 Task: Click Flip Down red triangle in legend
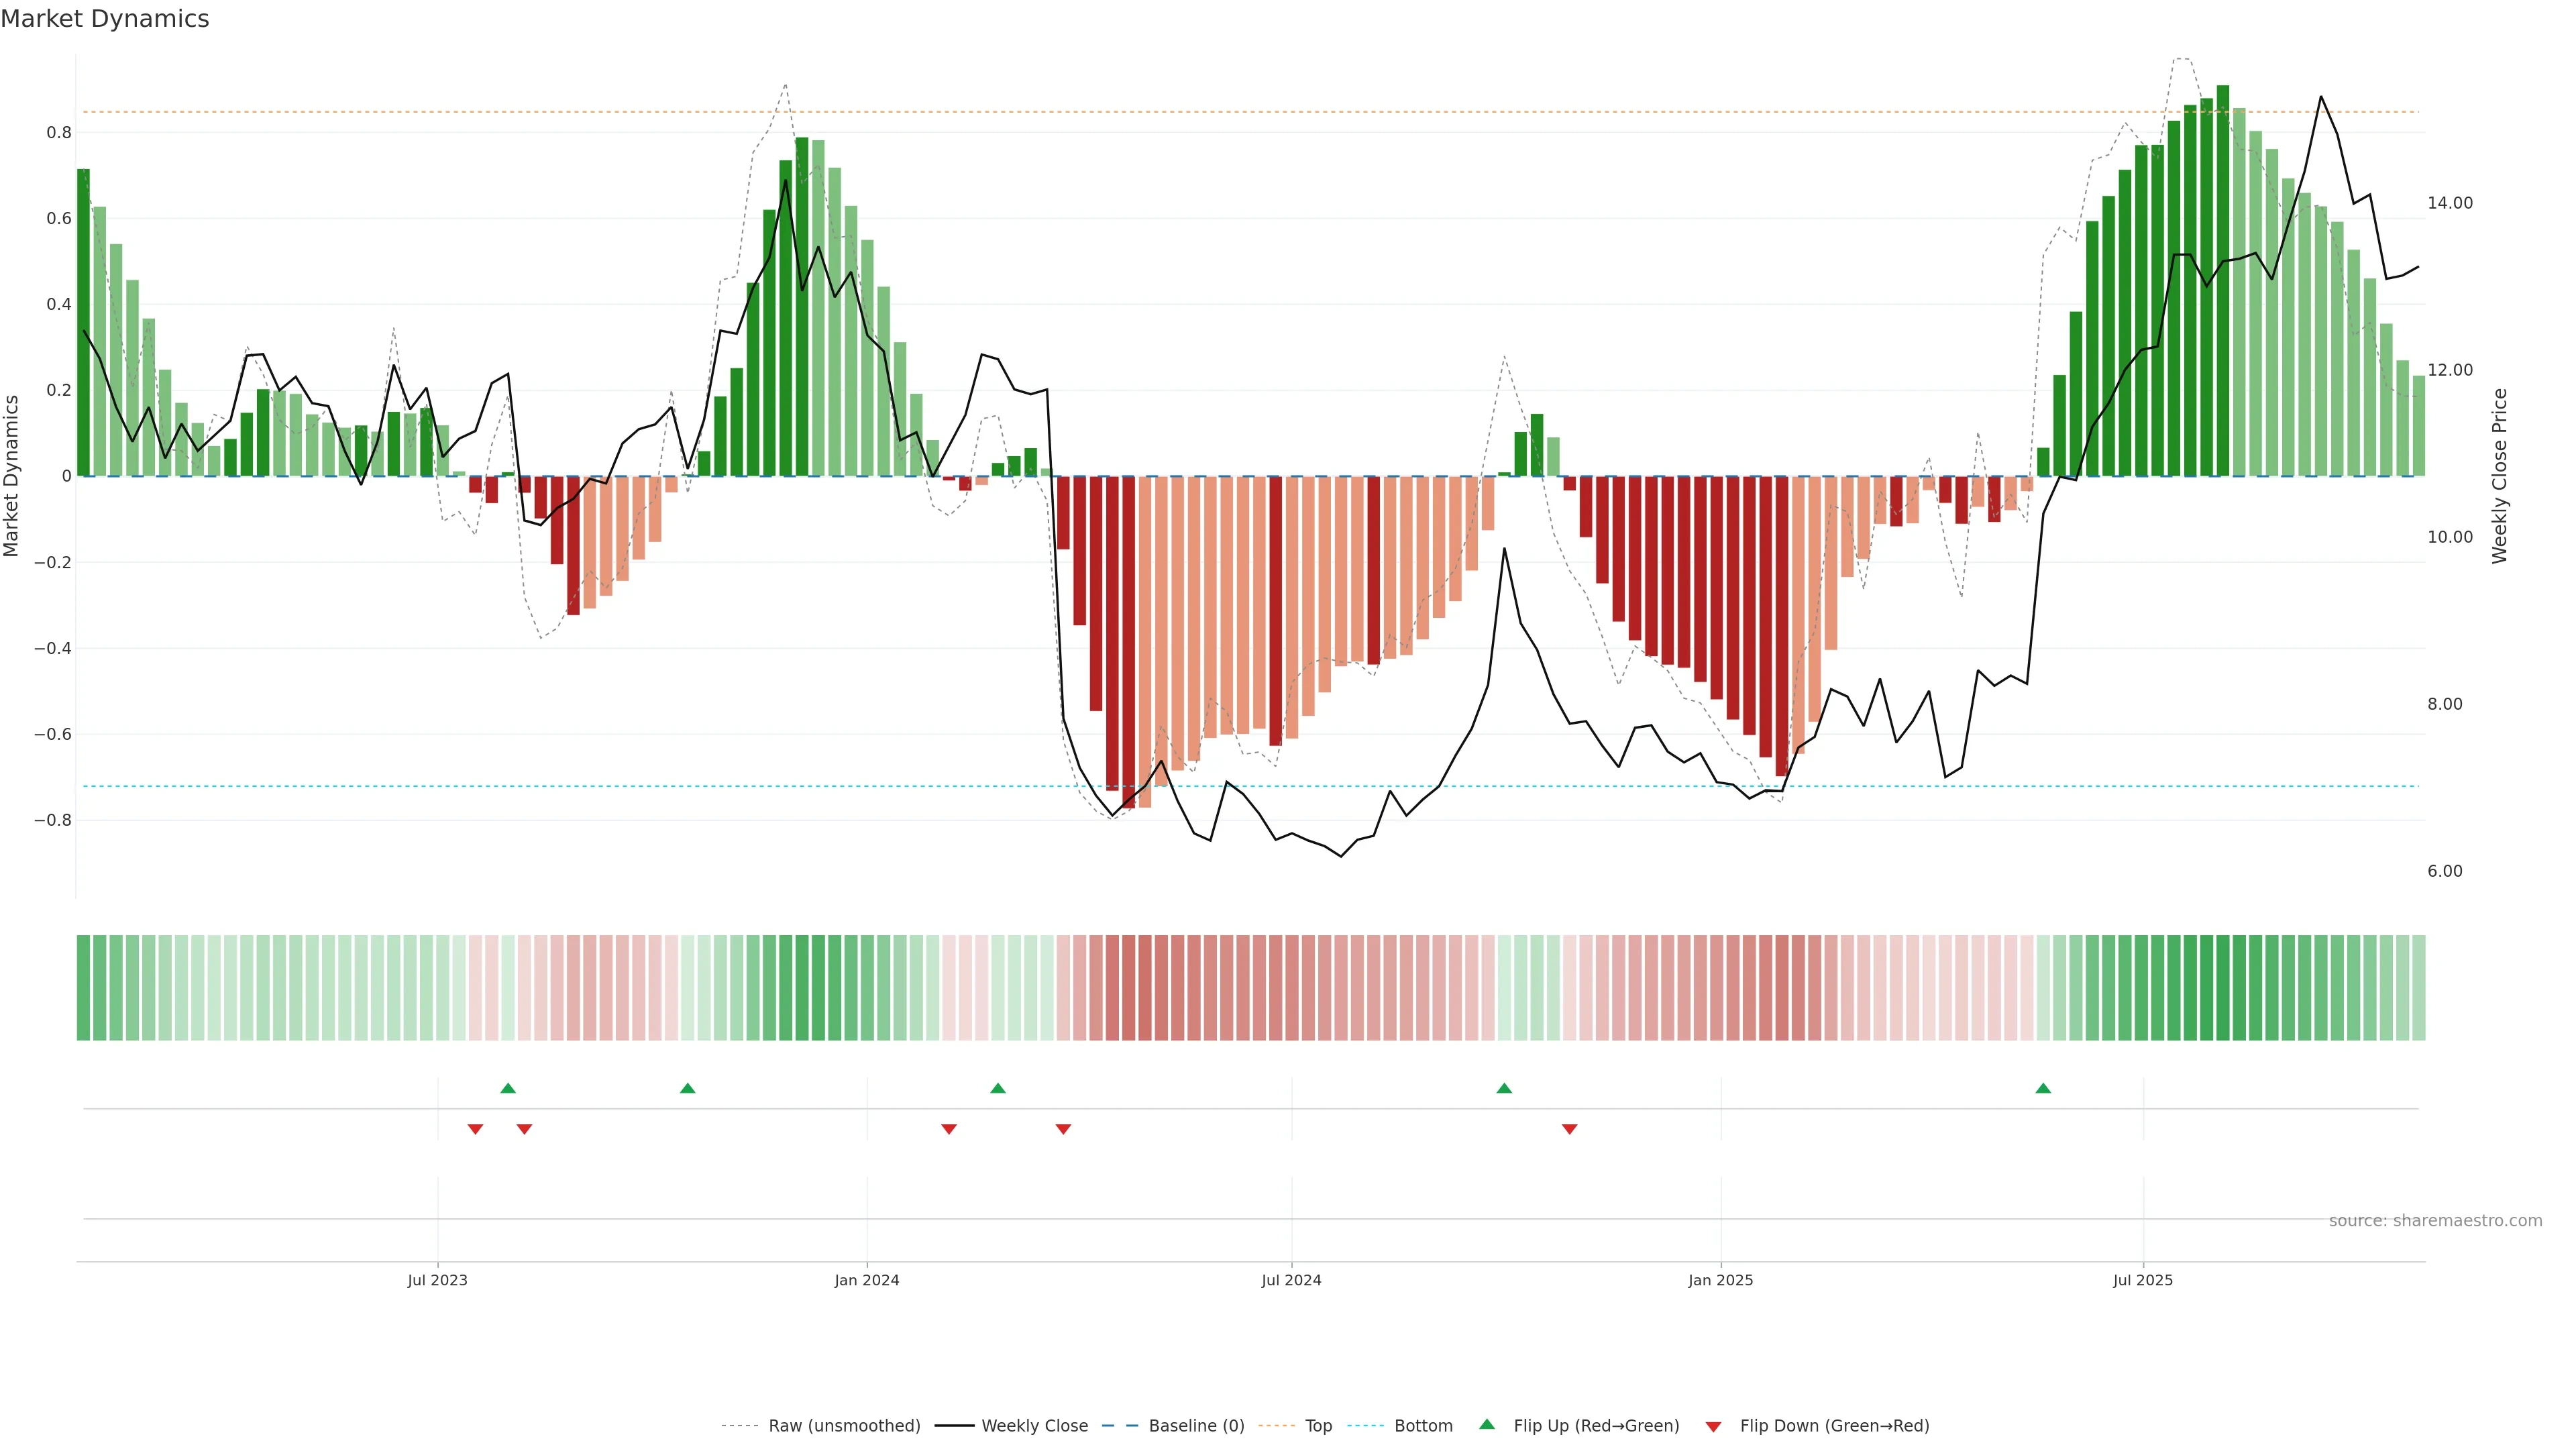coord(1713,1426)
